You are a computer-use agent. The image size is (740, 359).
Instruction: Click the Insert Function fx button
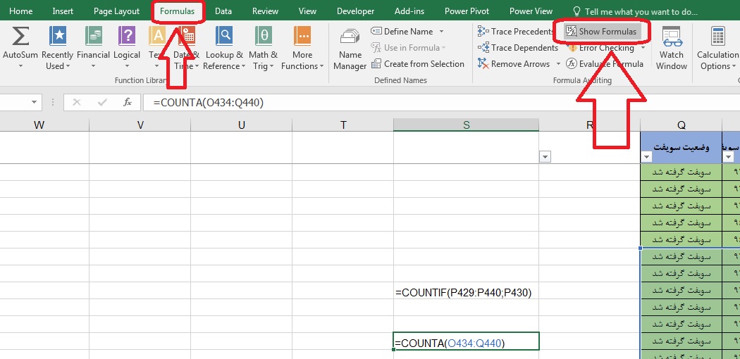coord(128,103)
